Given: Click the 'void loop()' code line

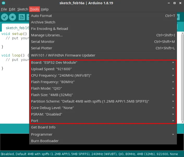Looking at the screenshot, I should tap(15, 55).
